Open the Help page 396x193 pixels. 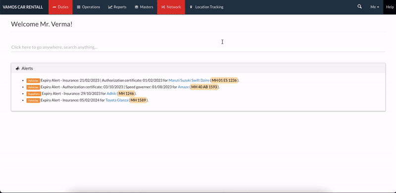390,7
